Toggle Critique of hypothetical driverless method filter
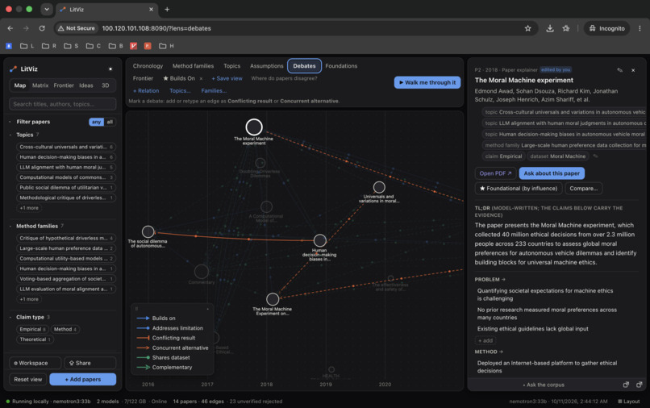Image resolution: width=650 pixels, height=408 pixels. pyautogui.click(x=66, y=238)
